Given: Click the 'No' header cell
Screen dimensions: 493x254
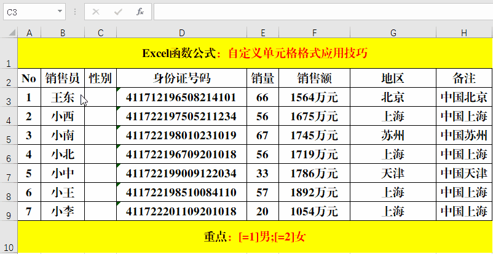Looking at the screenshot, I should pyautogui.click(x=30, y=78).
